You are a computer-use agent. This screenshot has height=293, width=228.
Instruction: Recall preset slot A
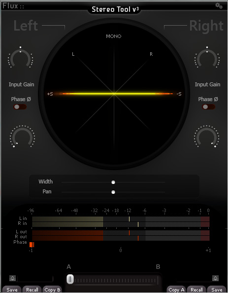[32, 290]
